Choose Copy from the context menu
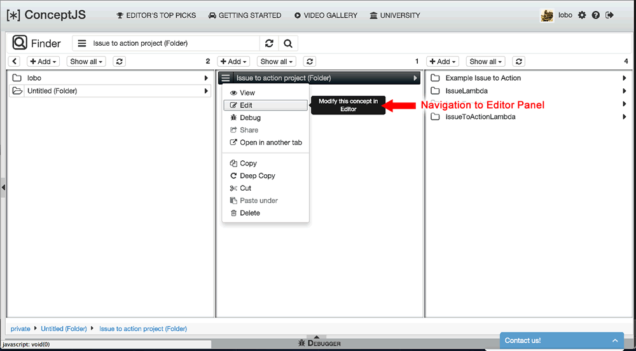The height and width of the screenshot is (351, 636). coord(265,163)
